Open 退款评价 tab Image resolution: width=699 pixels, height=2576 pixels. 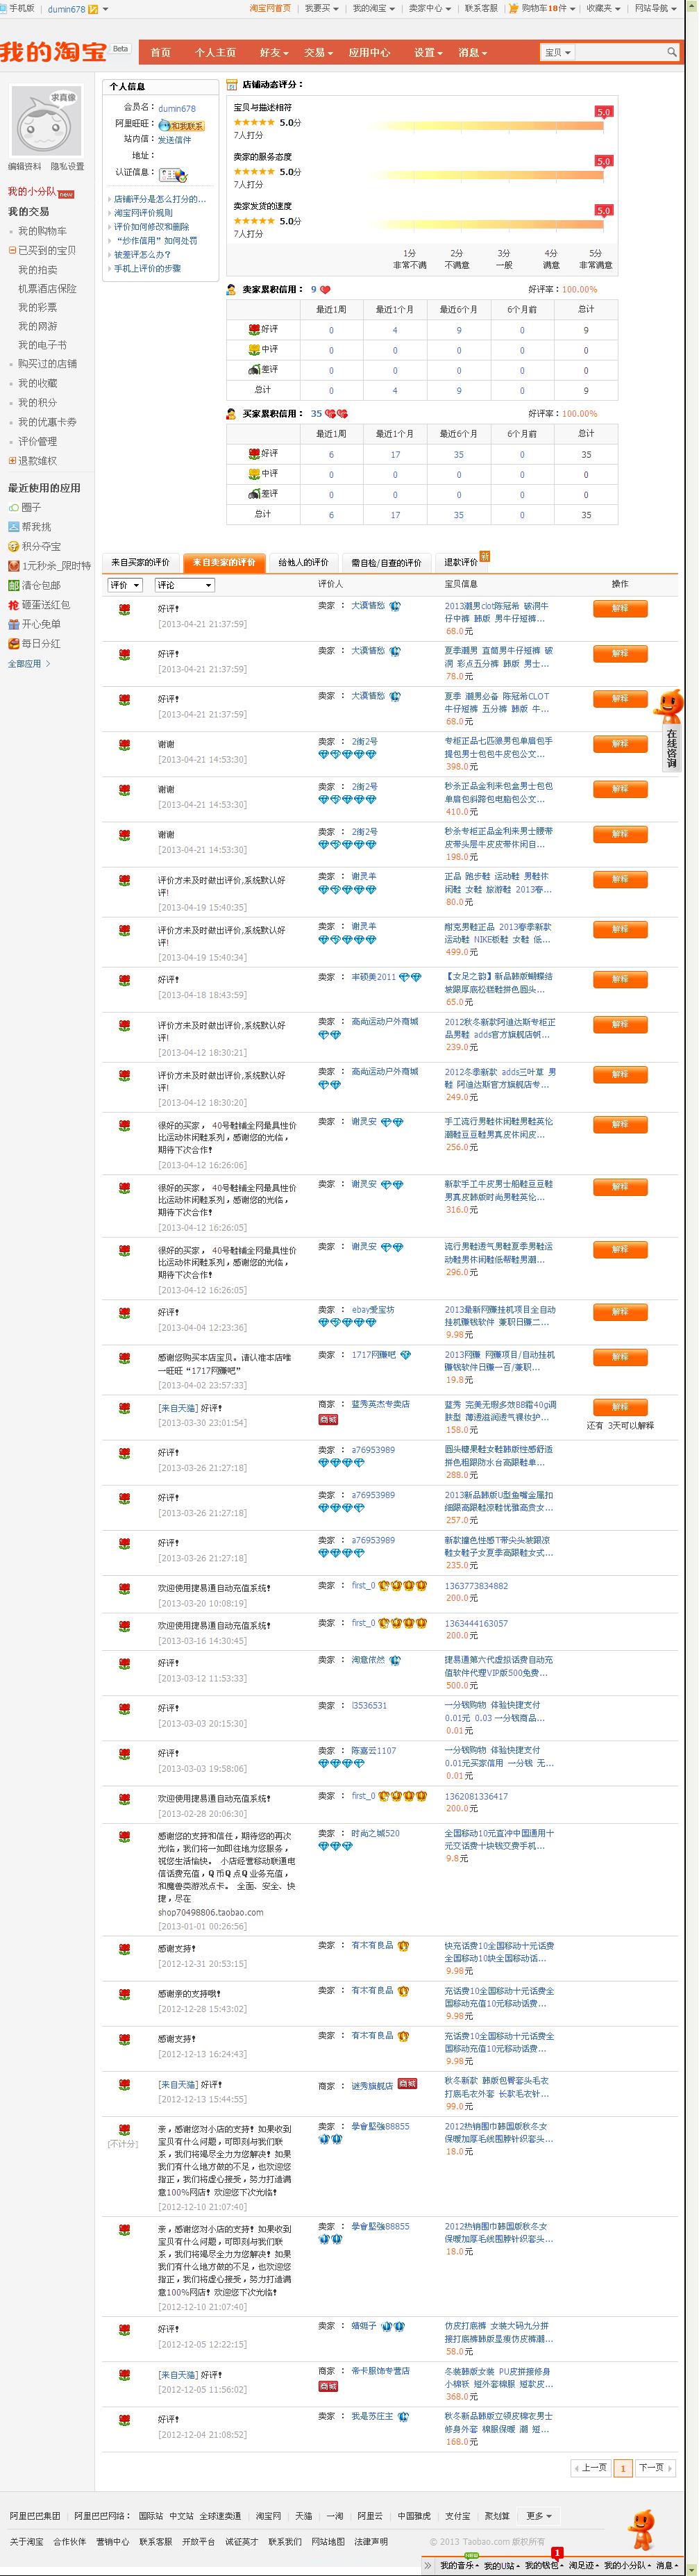(461, 562)
